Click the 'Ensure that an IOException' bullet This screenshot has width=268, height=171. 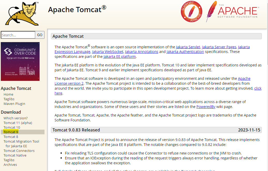pyautogui.click(x=161, y=161)
